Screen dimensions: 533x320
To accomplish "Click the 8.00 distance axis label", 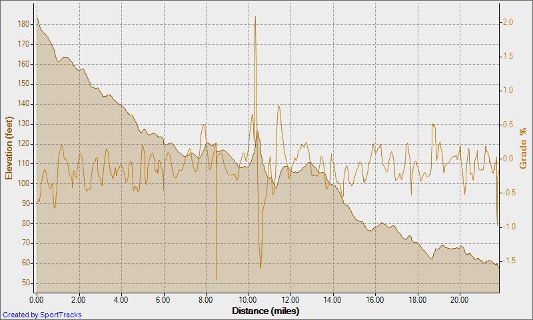I will coord(206,300).
